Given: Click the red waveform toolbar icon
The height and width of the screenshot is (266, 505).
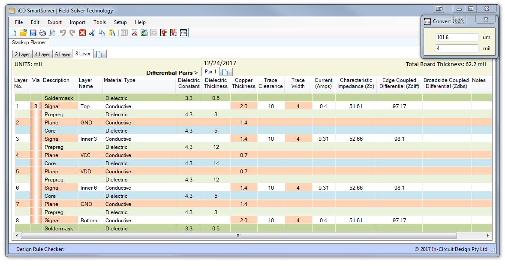Looking at the screenshot, I should coord(174,33).
